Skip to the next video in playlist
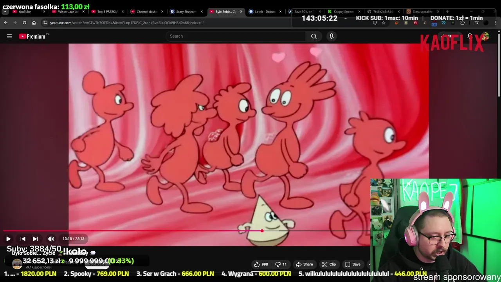Image resolution: width=501 pixels, height=282 pixels. 35,239
